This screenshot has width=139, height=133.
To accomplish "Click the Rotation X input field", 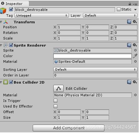I will (69, 33).
